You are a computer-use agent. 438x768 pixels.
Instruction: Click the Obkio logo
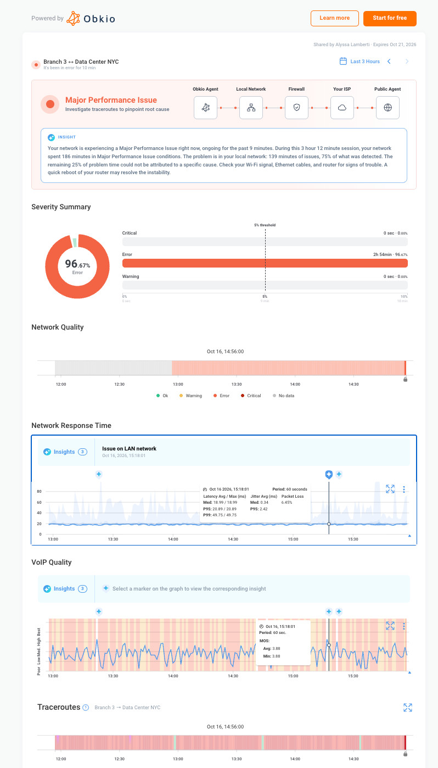tap(91, 18)
